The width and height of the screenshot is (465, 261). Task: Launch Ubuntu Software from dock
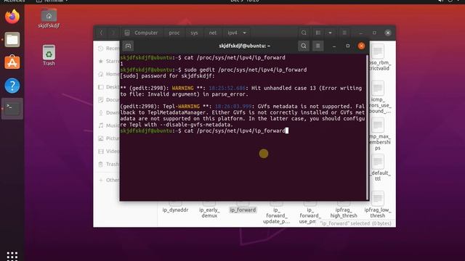[x=12, y=62]
